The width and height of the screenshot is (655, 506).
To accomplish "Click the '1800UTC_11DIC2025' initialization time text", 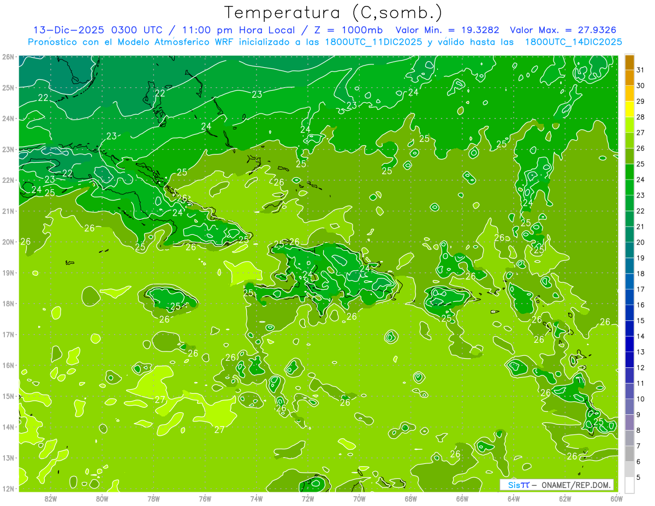I will point(374,42).
